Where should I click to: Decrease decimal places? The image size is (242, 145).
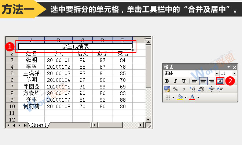click(201, 89)
